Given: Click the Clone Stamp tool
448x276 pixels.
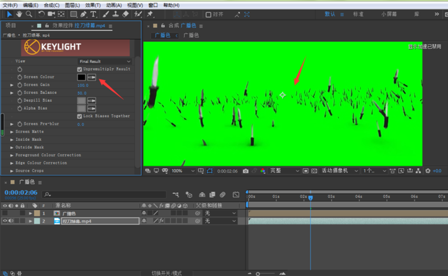Looking at the screenshot, I should [x=116, y=14].
